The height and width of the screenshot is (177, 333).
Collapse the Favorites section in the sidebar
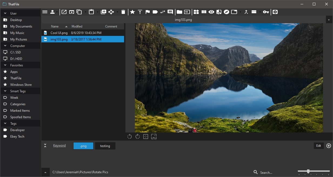tap(5, 65)
